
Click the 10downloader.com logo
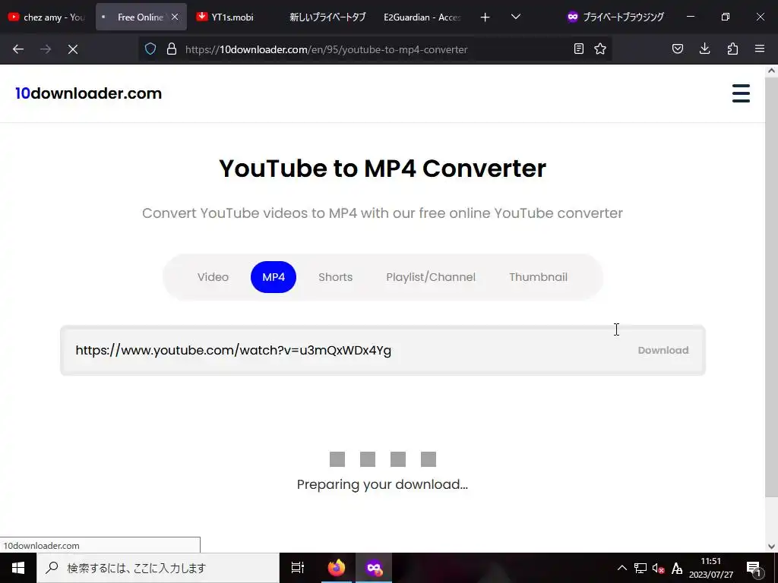[x=88, y=93]
